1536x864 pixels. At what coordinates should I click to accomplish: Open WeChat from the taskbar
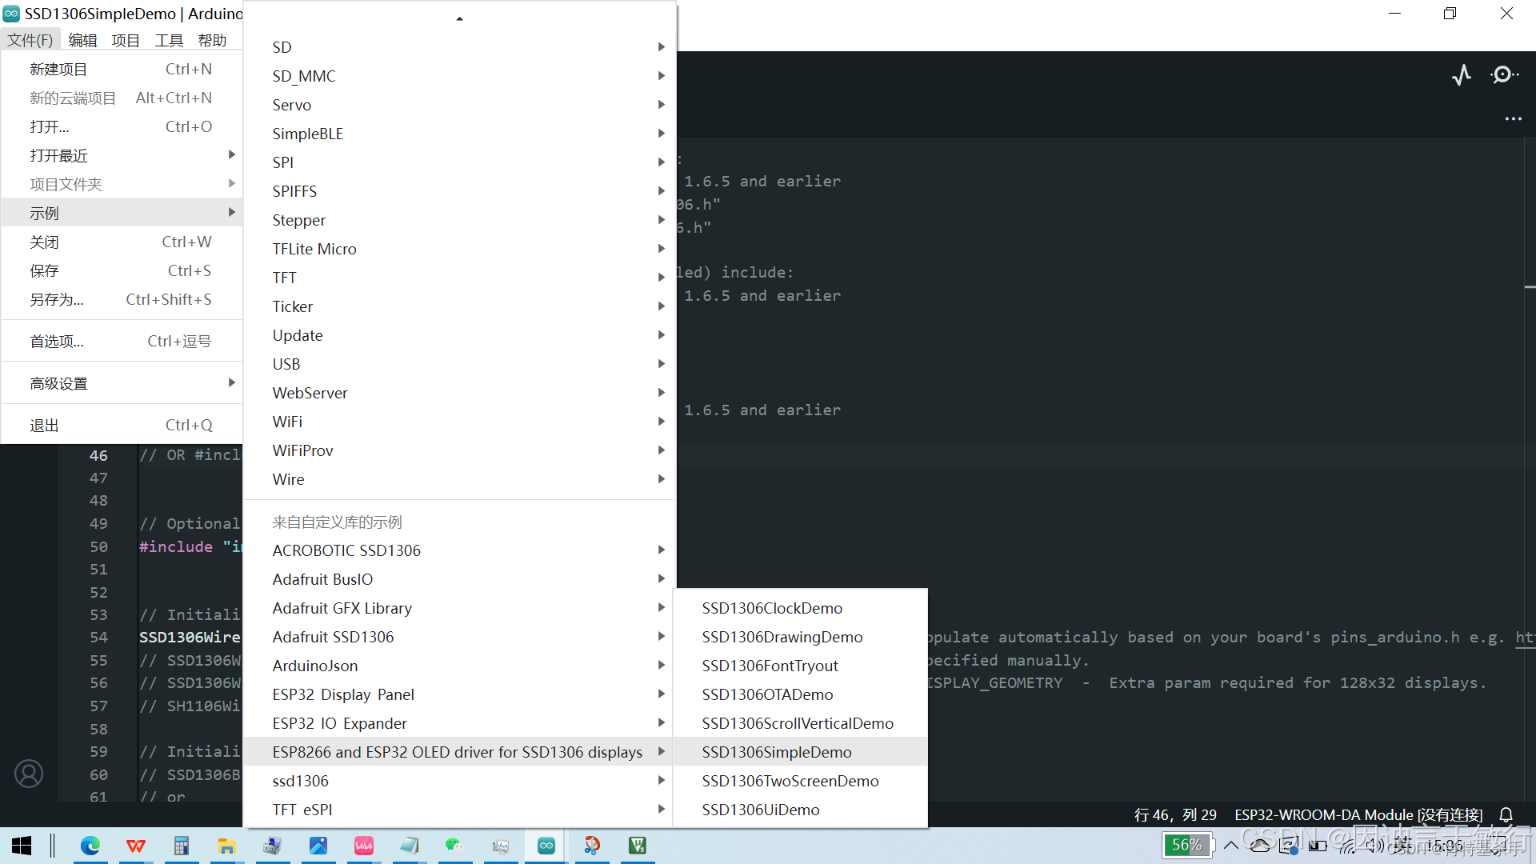(x=454, y=846)
